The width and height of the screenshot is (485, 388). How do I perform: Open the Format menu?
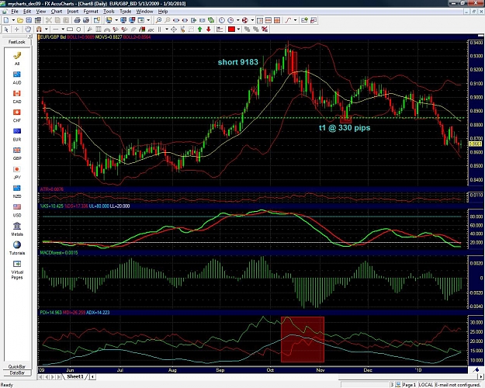[x=91, y=12]
